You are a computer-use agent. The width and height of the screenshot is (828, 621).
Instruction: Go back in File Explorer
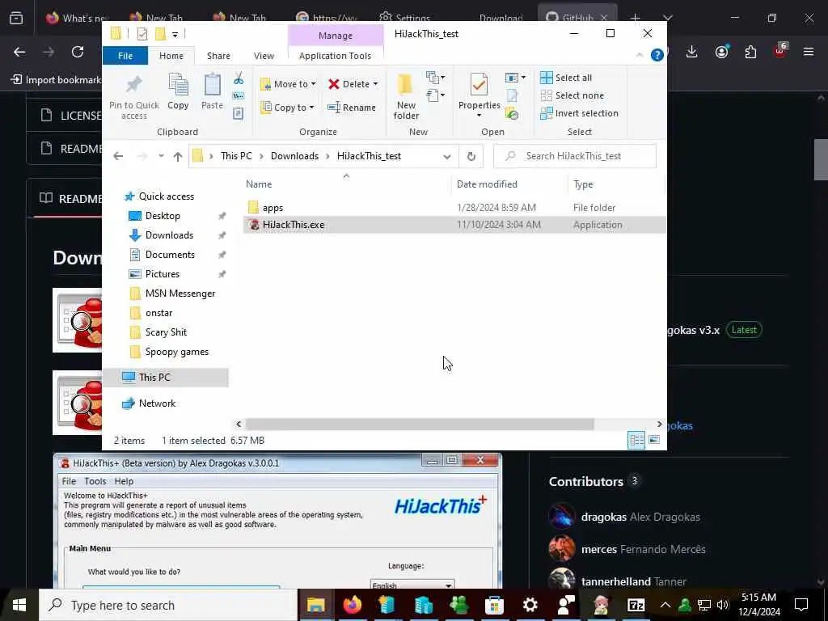(x=118, y=156)
